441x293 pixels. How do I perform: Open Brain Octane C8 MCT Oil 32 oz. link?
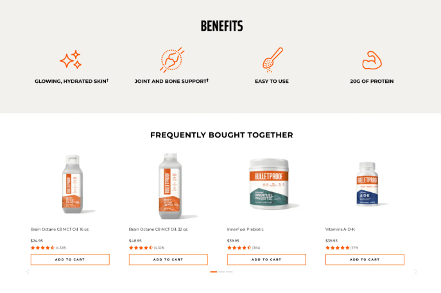point(159,229)
